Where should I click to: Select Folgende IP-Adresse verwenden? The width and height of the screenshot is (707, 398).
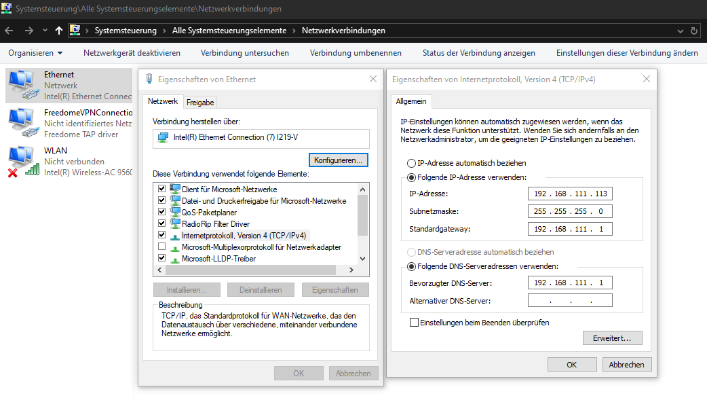(411, 178)
